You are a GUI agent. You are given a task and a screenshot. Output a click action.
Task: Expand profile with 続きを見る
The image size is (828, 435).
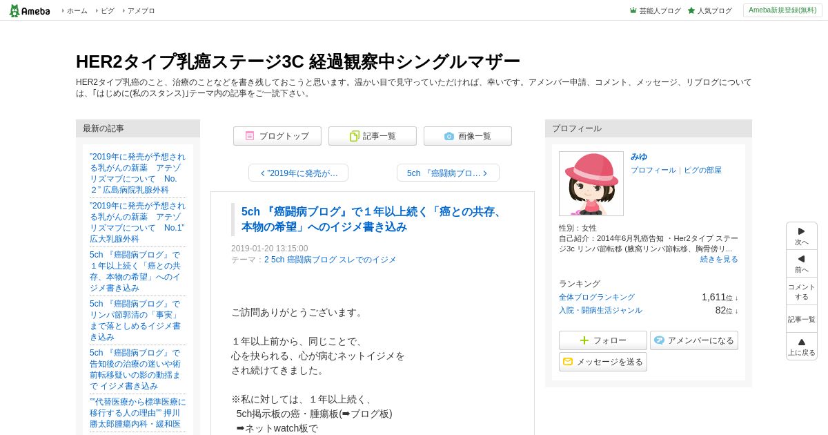pyautogui.click(x=719, y=259)
